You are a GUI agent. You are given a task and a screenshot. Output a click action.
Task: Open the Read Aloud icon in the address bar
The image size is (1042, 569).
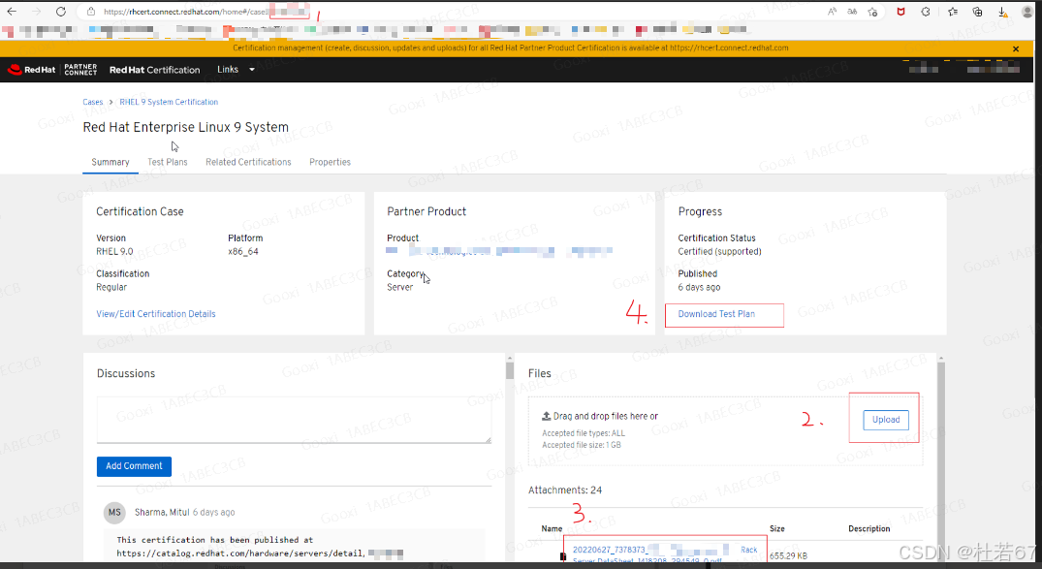coord(832,12)
